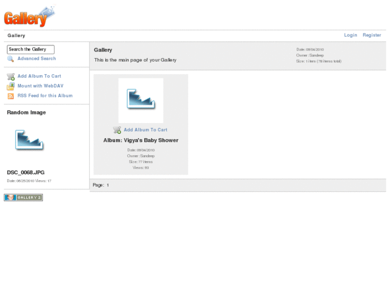Click the Random Image heading
This screenshot has width=390, height=293.
[26, 112]
